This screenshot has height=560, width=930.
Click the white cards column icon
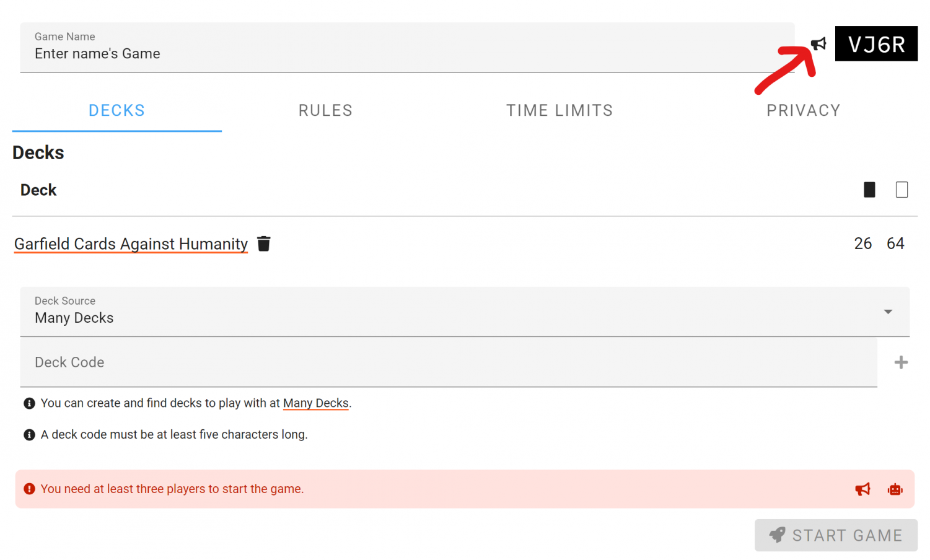[x=901, y=190]
